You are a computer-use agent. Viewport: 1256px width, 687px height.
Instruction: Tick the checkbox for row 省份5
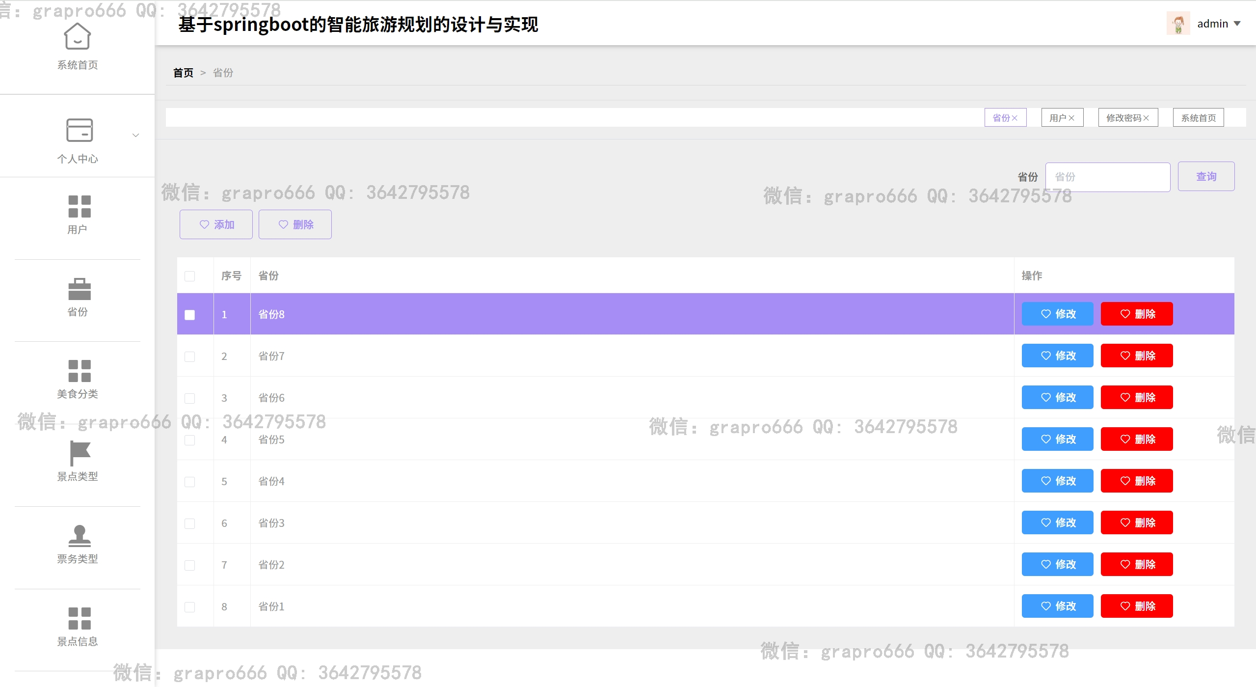pos(190,440)
